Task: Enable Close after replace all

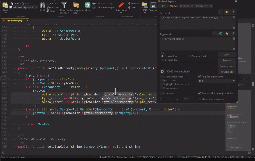Action: point(200,99)
